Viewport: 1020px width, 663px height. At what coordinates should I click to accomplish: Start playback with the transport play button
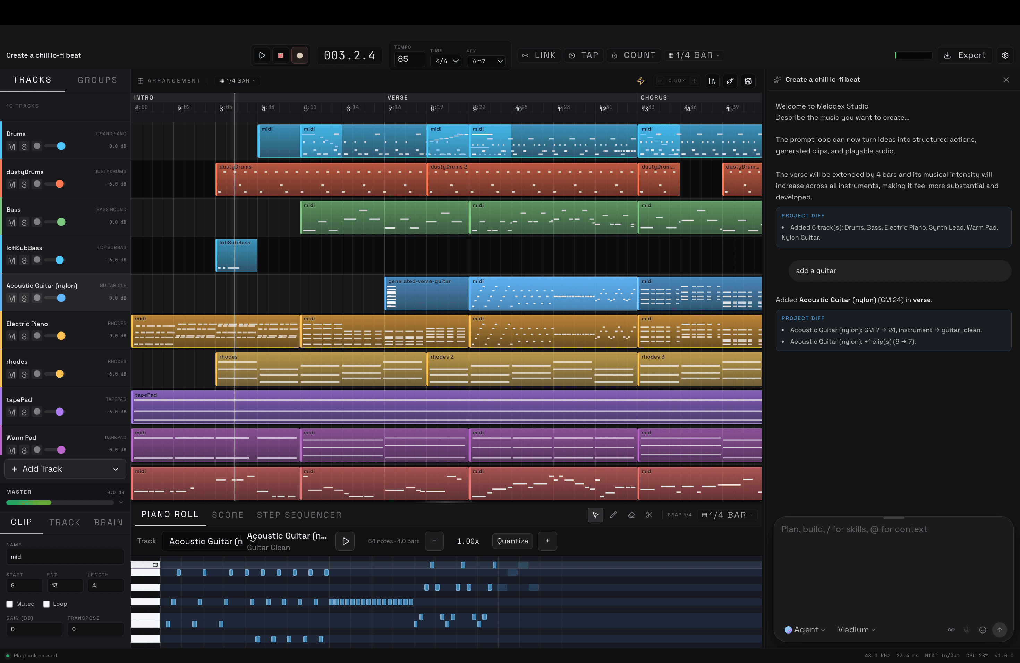262,55
